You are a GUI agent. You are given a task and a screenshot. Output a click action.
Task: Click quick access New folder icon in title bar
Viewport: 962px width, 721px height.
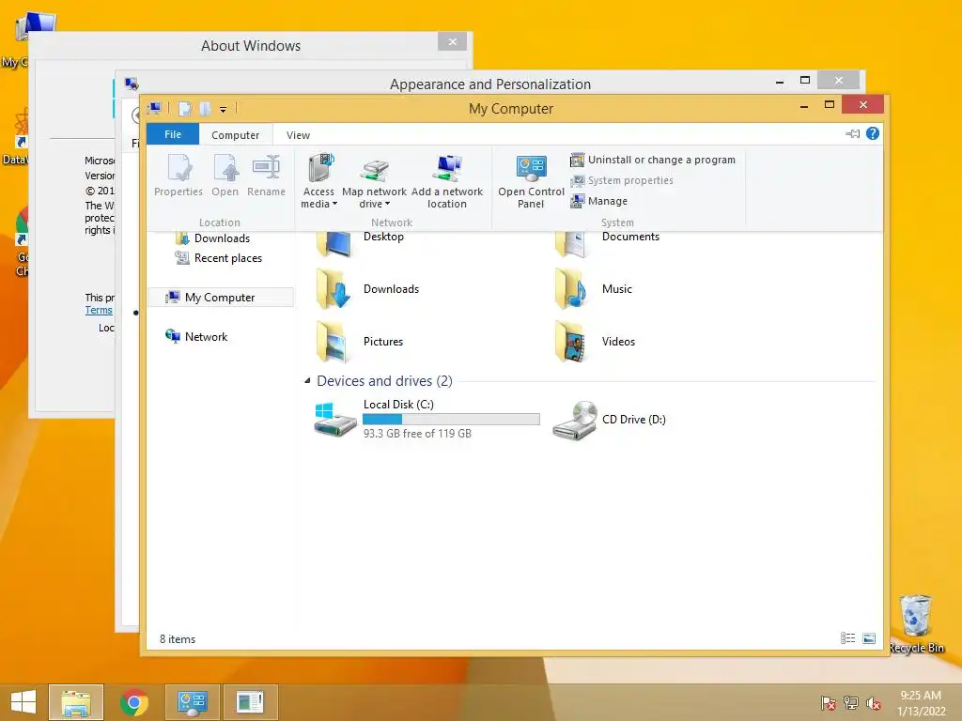click(205, 109)
